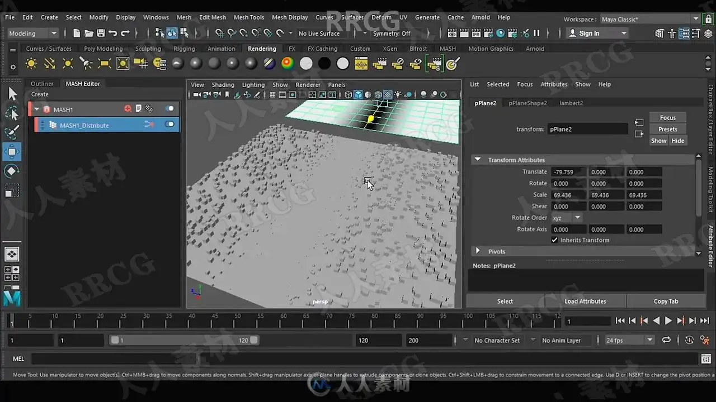Disable the MASH1_Distribute node switch
The image size is (716, 402).
169,125
